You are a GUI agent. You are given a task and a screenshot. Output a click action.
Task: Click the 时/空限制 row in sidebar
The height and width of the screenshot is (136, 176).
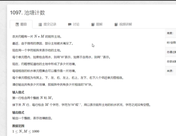click(x=171, y=43)
